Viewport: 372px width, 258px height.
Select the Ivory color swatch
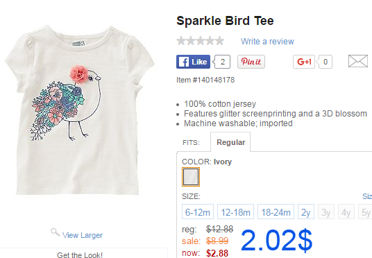tap(191, 177)
